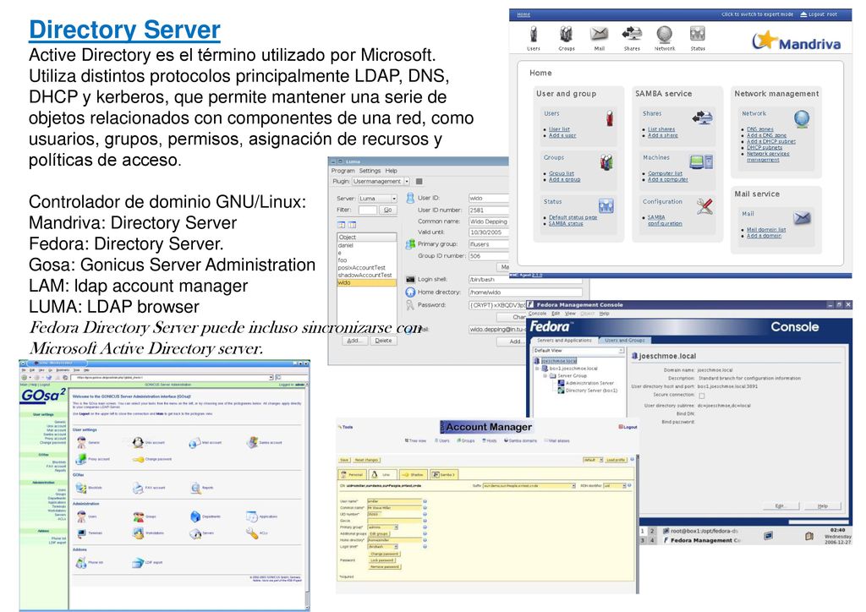This screenshot has width=866, height=612.
Task: Open the Reports icon in GOsa
Action: pyautogui.click(x=195, y=488)
